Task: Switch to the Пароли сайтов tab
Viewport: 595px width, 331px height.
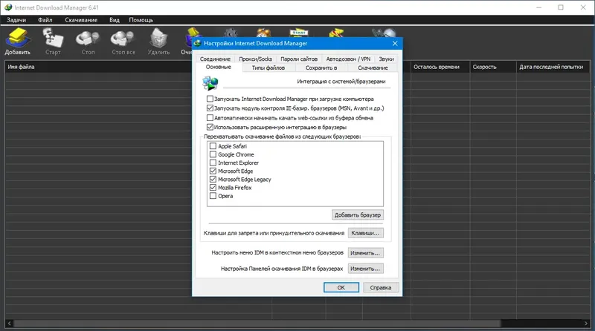Action: pyautogui.click(x=299, y=59)
